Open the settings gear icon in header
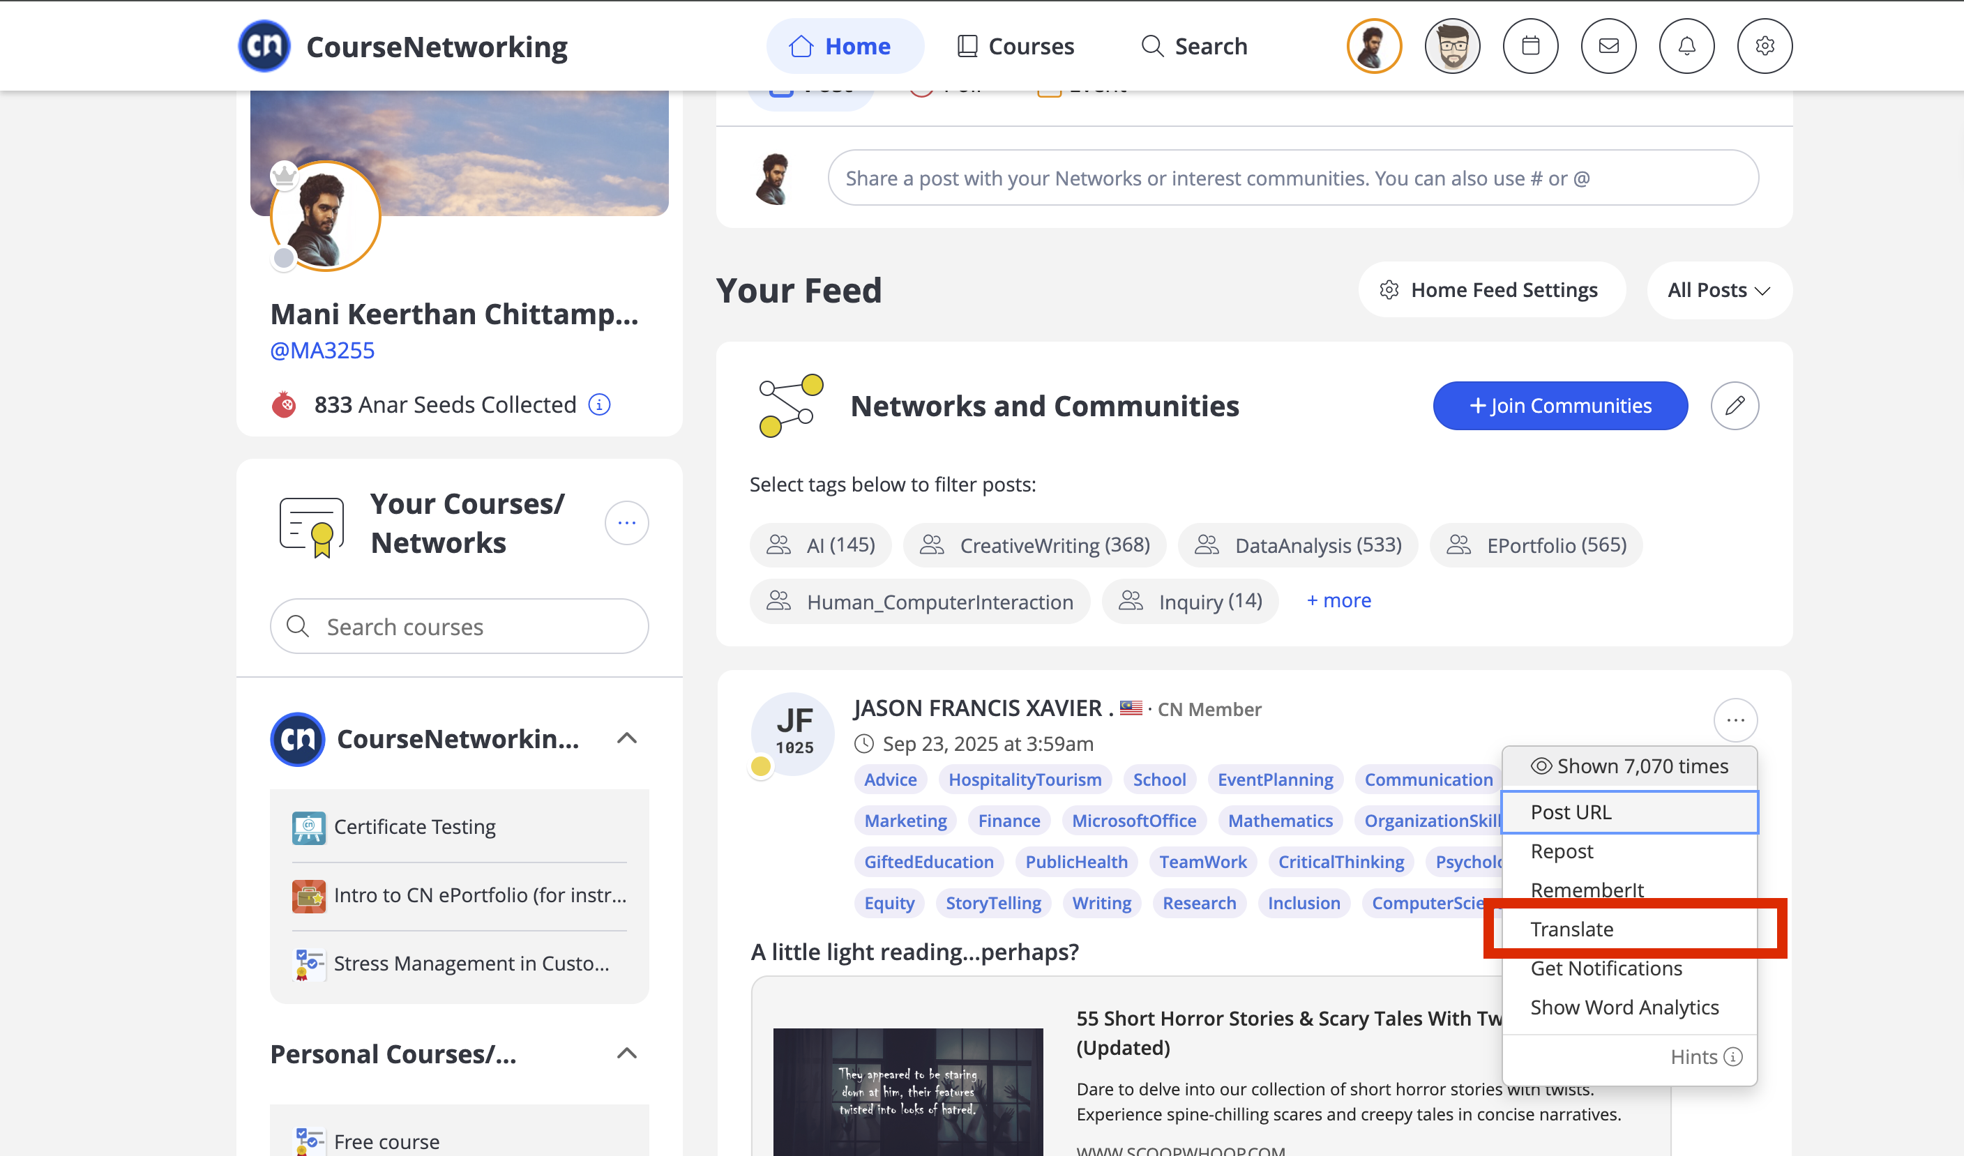Viewport: 1964px width, 1156px height. pos(1765,46)
